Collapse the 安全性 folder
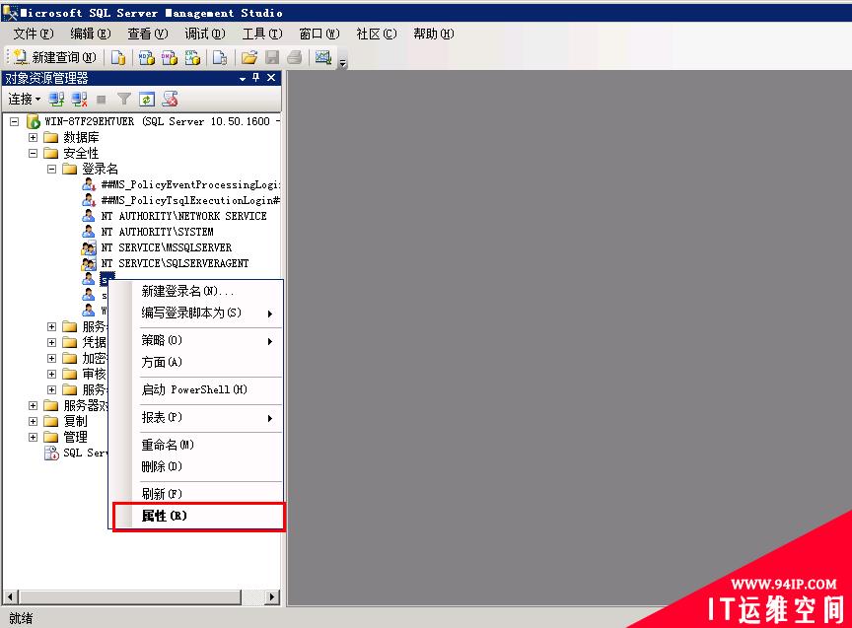Image resolution: width=852 pixels, height=628 pixels. pyautogui.click(x=34, y=153)
